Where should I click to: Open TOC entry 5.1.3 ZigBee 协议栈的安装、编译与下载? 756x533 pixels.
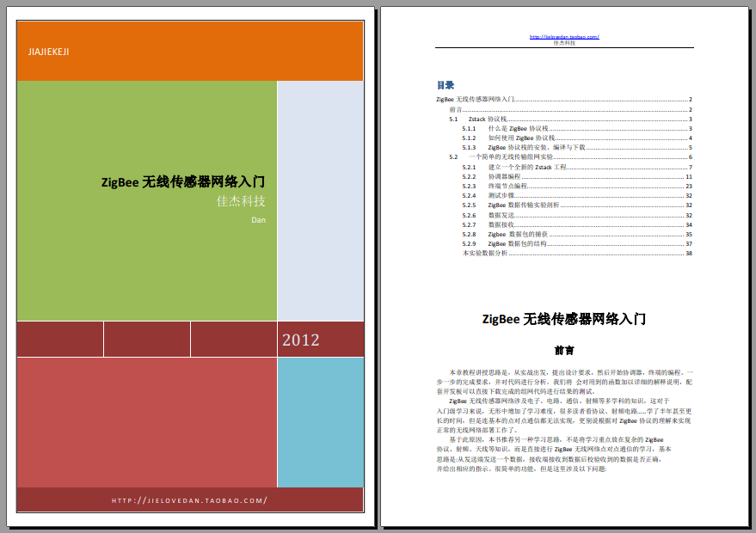[x=577, y=148]
